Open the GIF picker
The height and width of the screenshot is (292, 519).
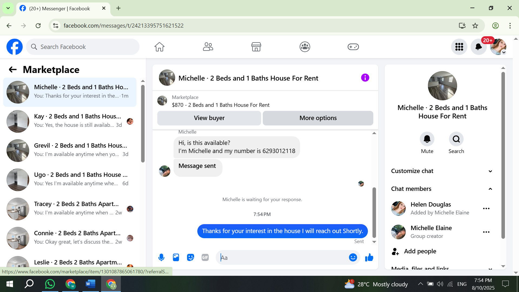(205, 257)
